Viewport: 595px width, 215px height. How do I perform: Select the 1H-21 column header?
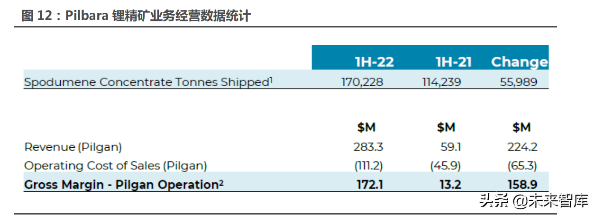pos(454,62)
